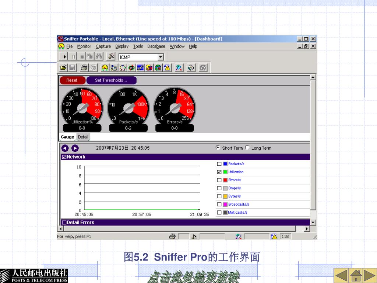Click the alarm icon in status bar
This screenshot has width=377, height=283.
pos(274,237)
